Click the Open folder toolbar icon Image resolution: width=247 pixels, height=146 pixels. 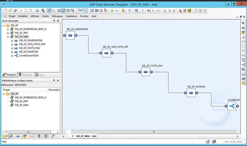pos(10,11)
